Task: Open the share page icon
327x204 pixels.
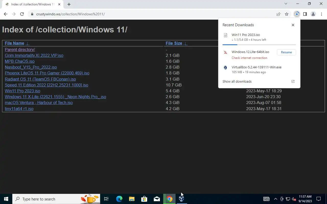Action: (278, 14)
